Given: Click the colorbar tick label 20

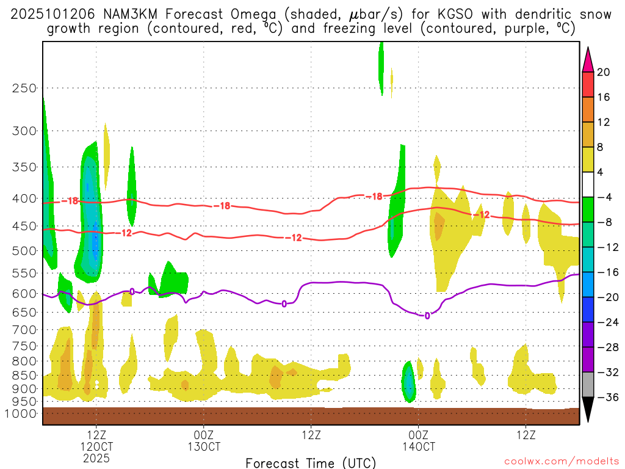Looking at the screenshot, I should tap(604, 72).
